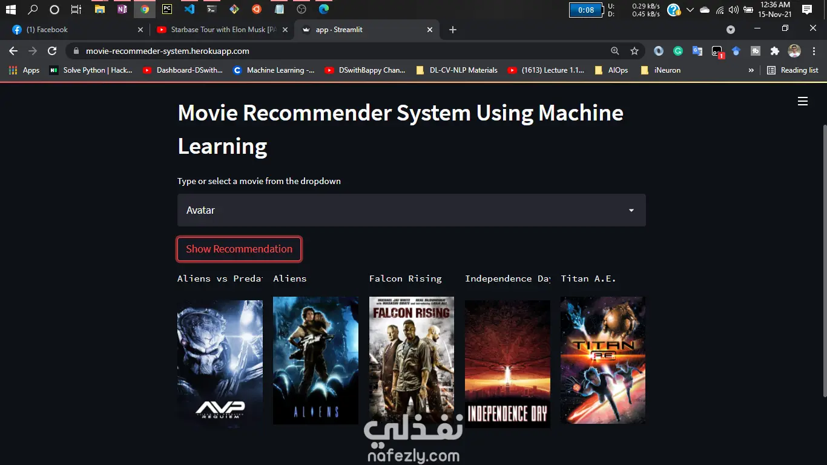Open PyCharm from the taskbar
Image resolution: width=827 pixels, height=465 pixels.
(x=167, y=9)
